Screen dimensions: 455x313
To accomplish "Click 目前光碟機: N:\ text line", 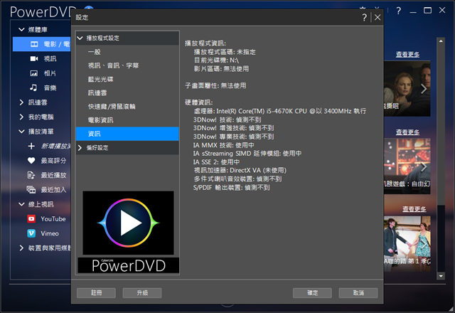I will (216, 60).
